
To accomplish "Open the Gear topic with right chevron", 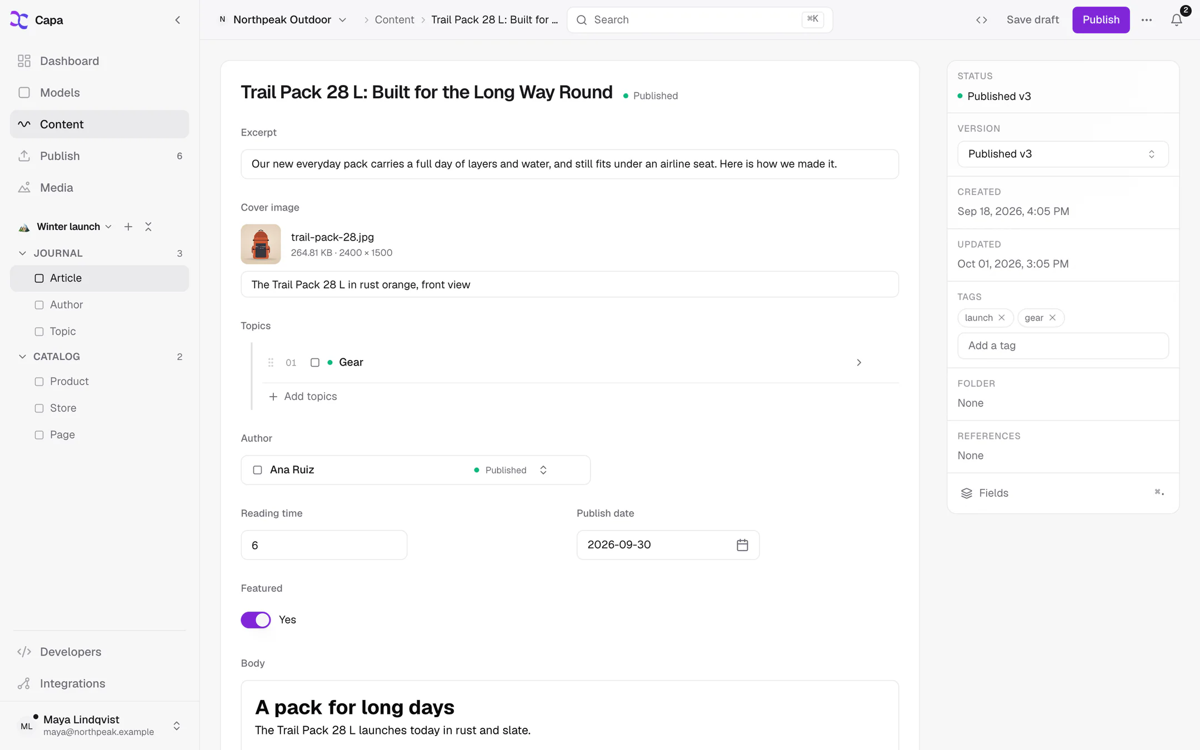I will pyautogui.click(x=859, y=363).
